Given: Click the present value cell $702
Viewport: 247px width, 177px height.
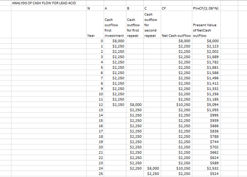Looking at the screenshot, I should (x=206, y=147).
